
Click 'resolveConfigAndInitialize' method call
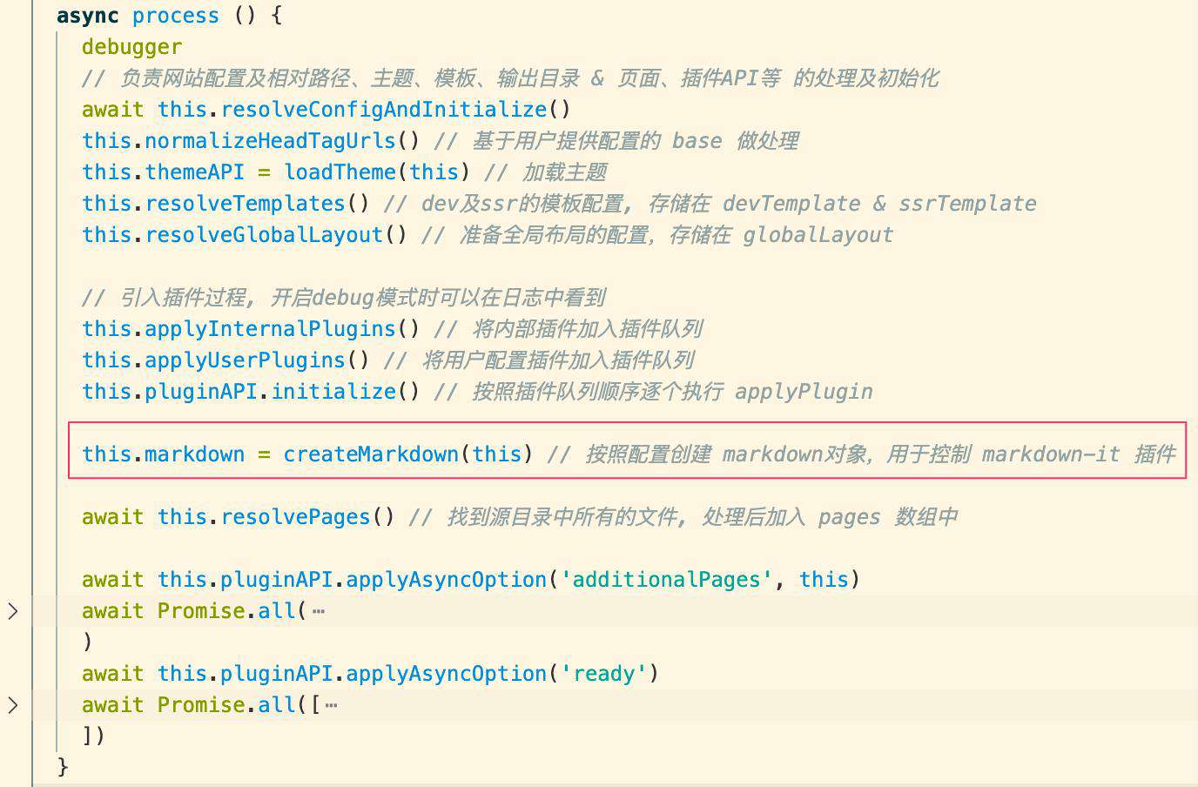pyautogui.click(x=384, y=110)
